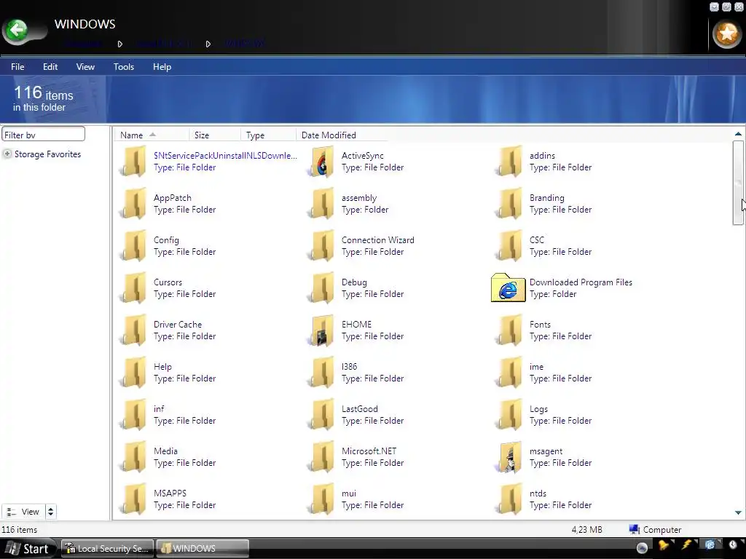Select the ntds folder icon
The height and width of the screenshot is (559, 746).
coord(510,499)
